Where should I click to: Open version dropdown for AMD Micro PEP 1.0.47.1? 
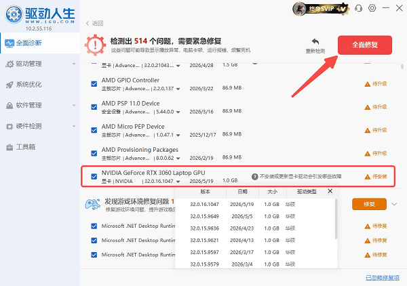[178, 136]
